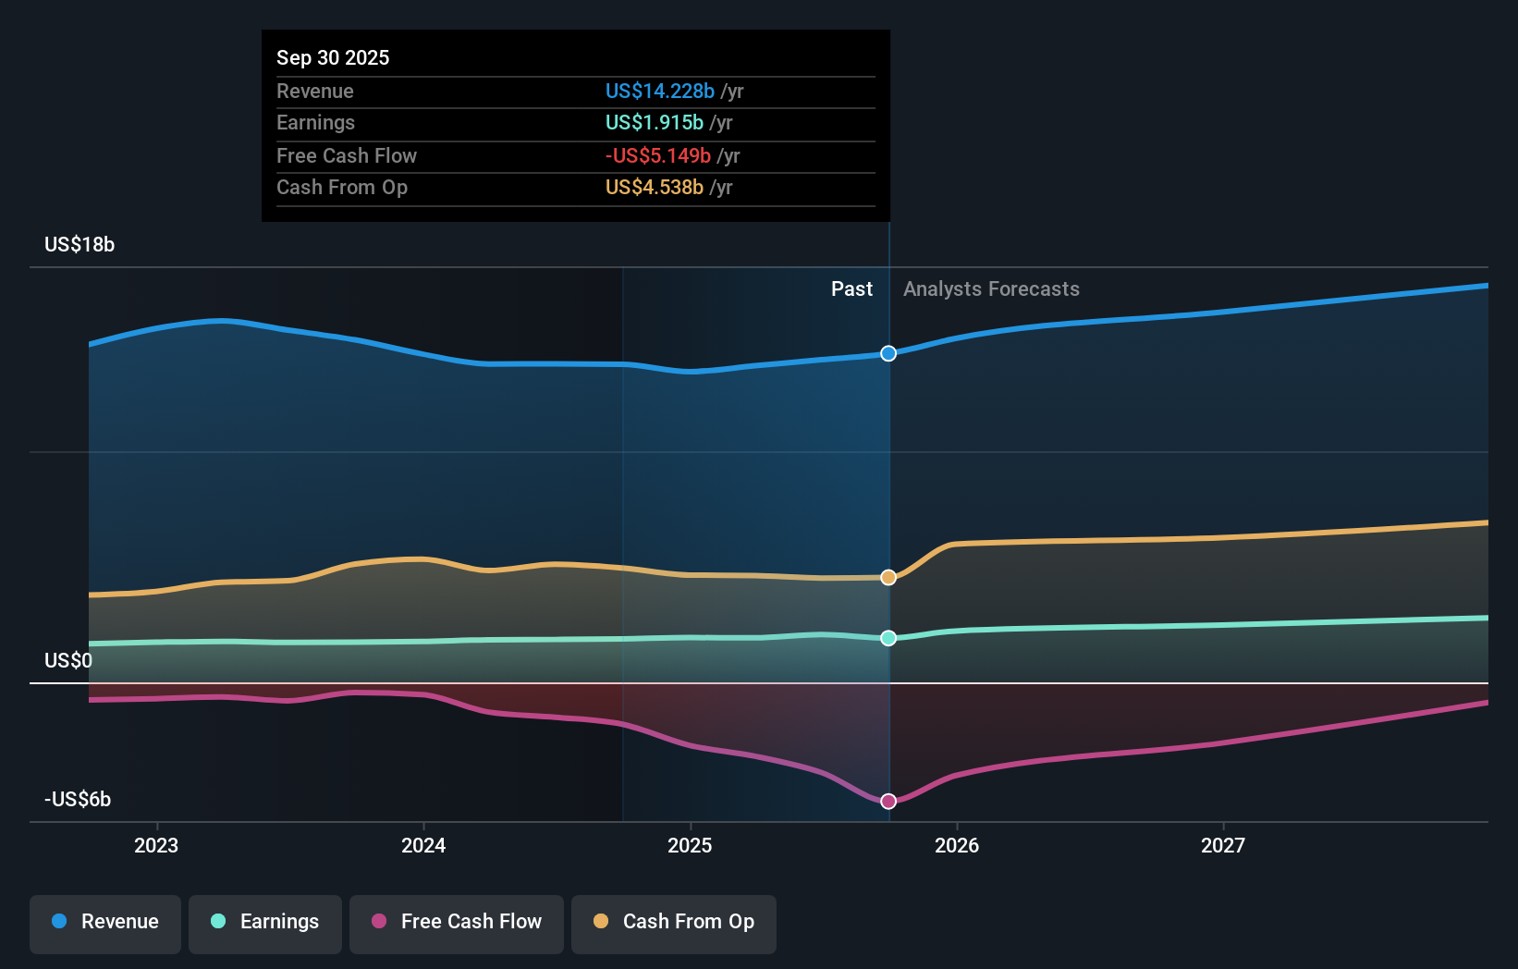Switch to the Past section of the chart
This screenshot has height=969, width=1518.
pos(851,288)
